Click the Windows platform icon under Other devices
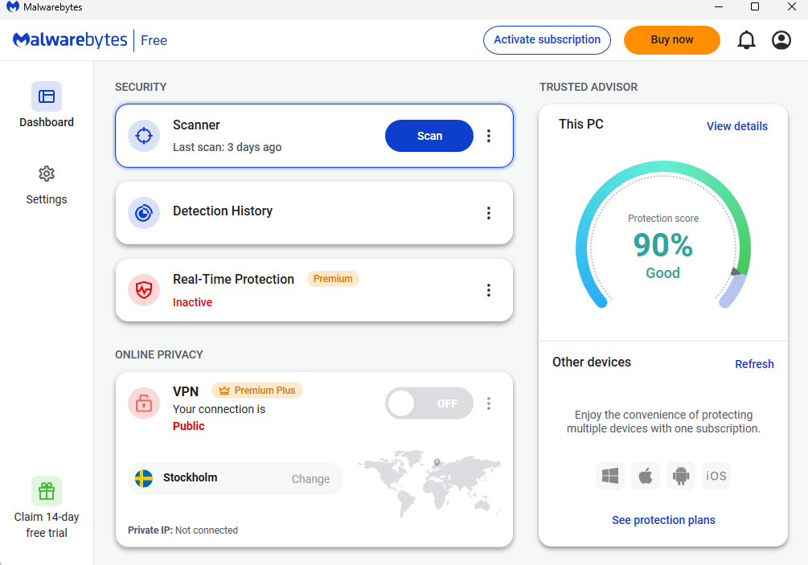 click(610, 476)
